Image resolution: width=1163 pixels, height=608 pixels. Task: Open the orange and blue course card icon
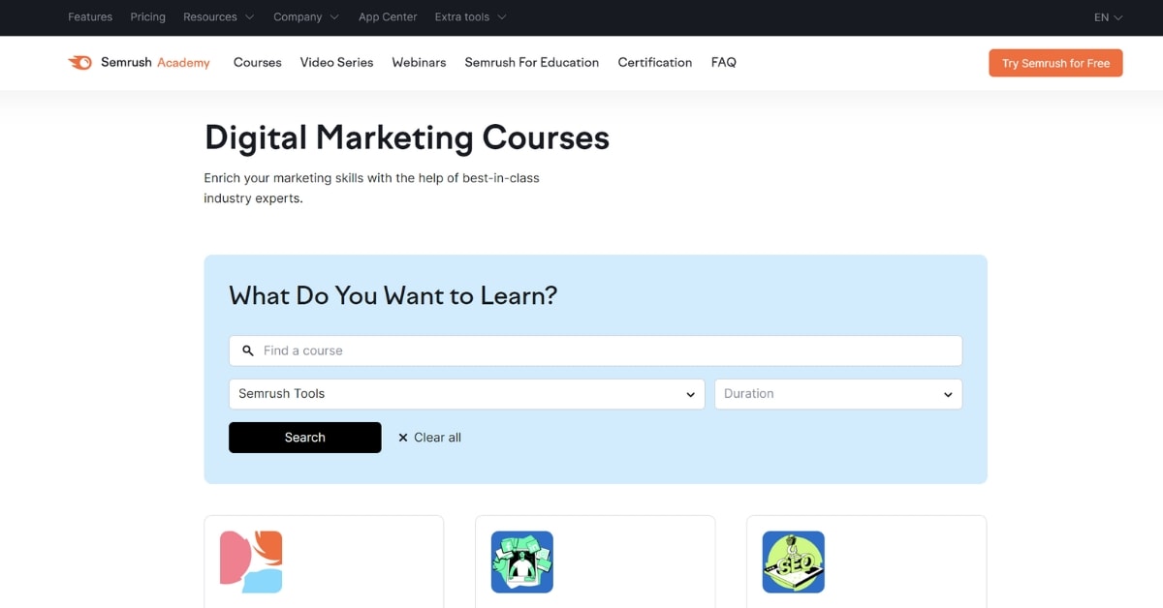pos(251,562)
